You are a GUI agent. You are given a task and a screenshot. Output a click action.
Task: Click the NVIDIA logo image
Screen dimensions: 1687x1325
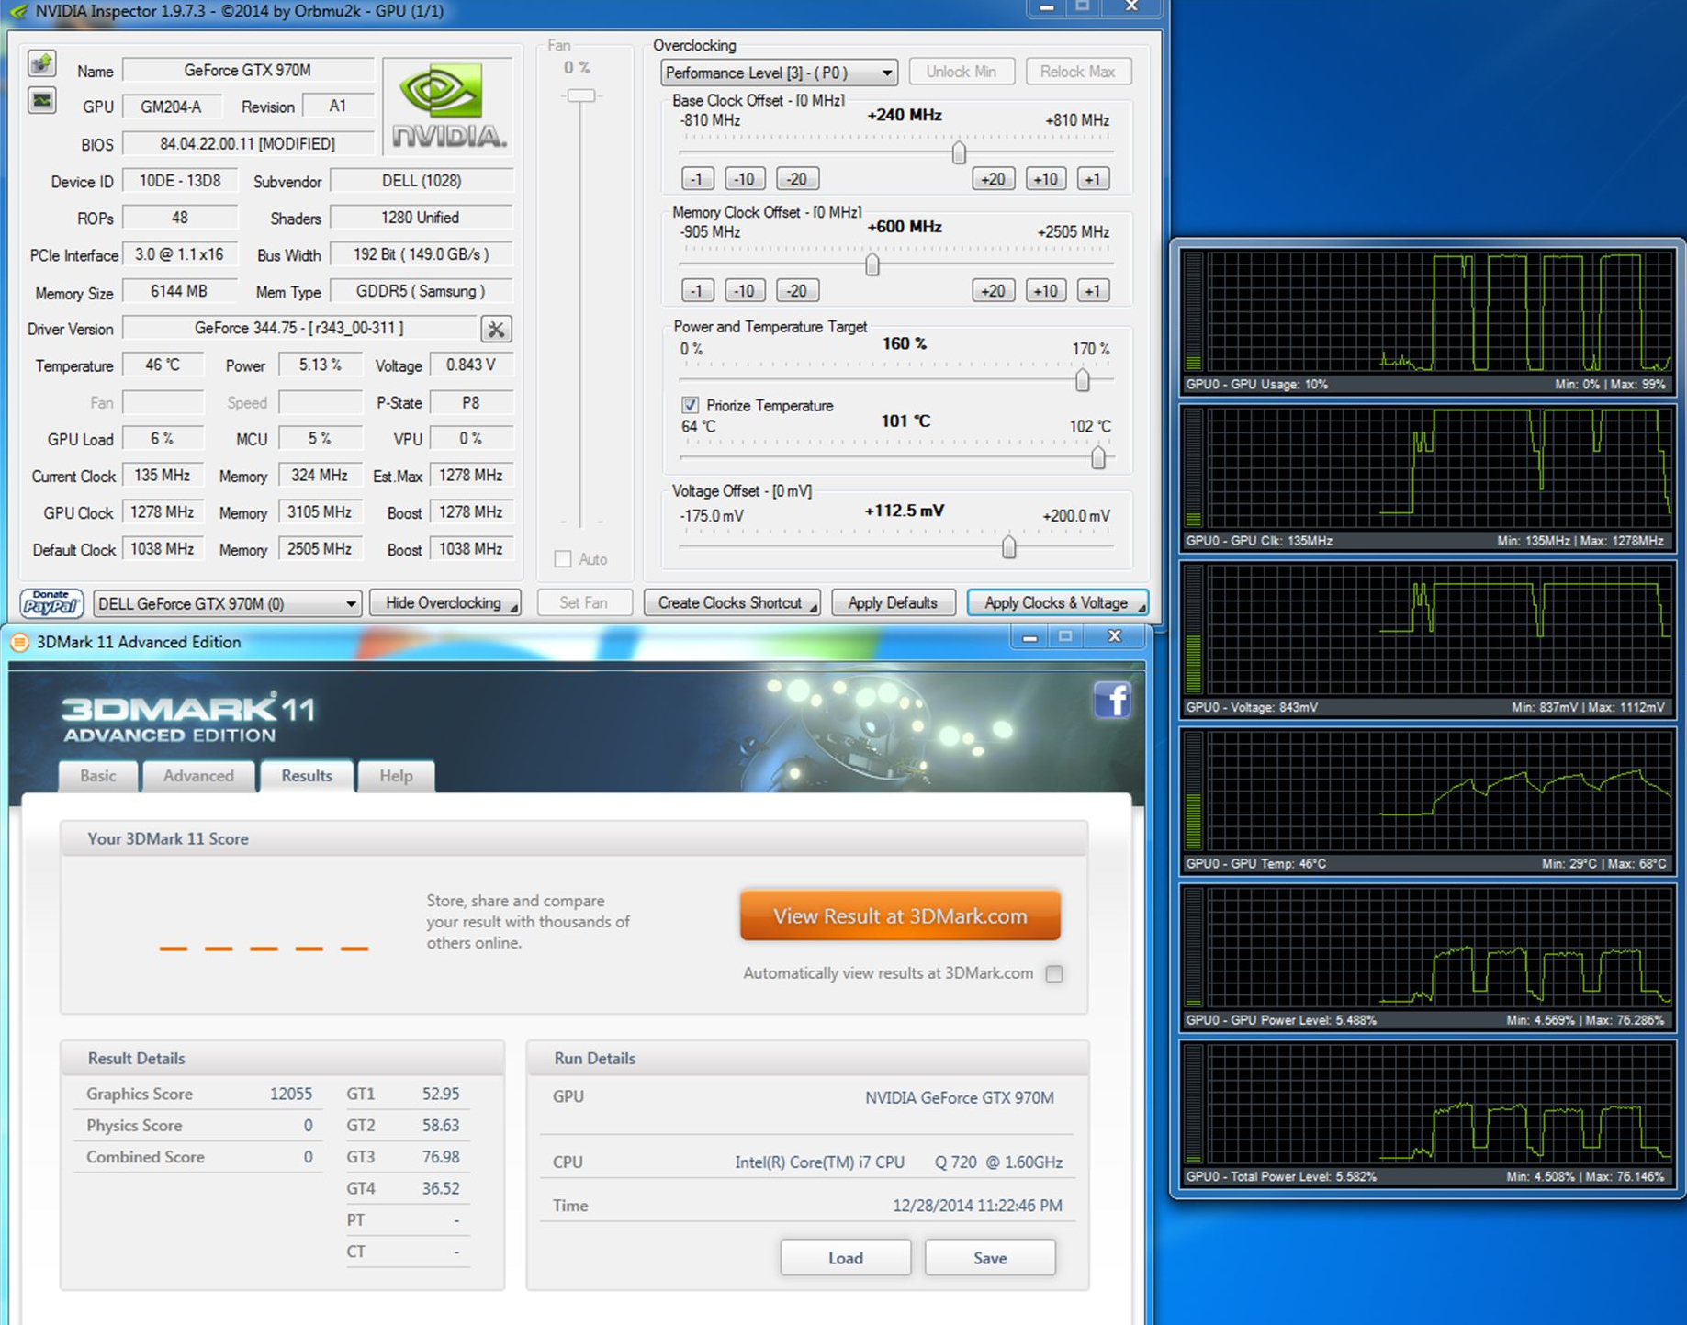coord(447,106)
